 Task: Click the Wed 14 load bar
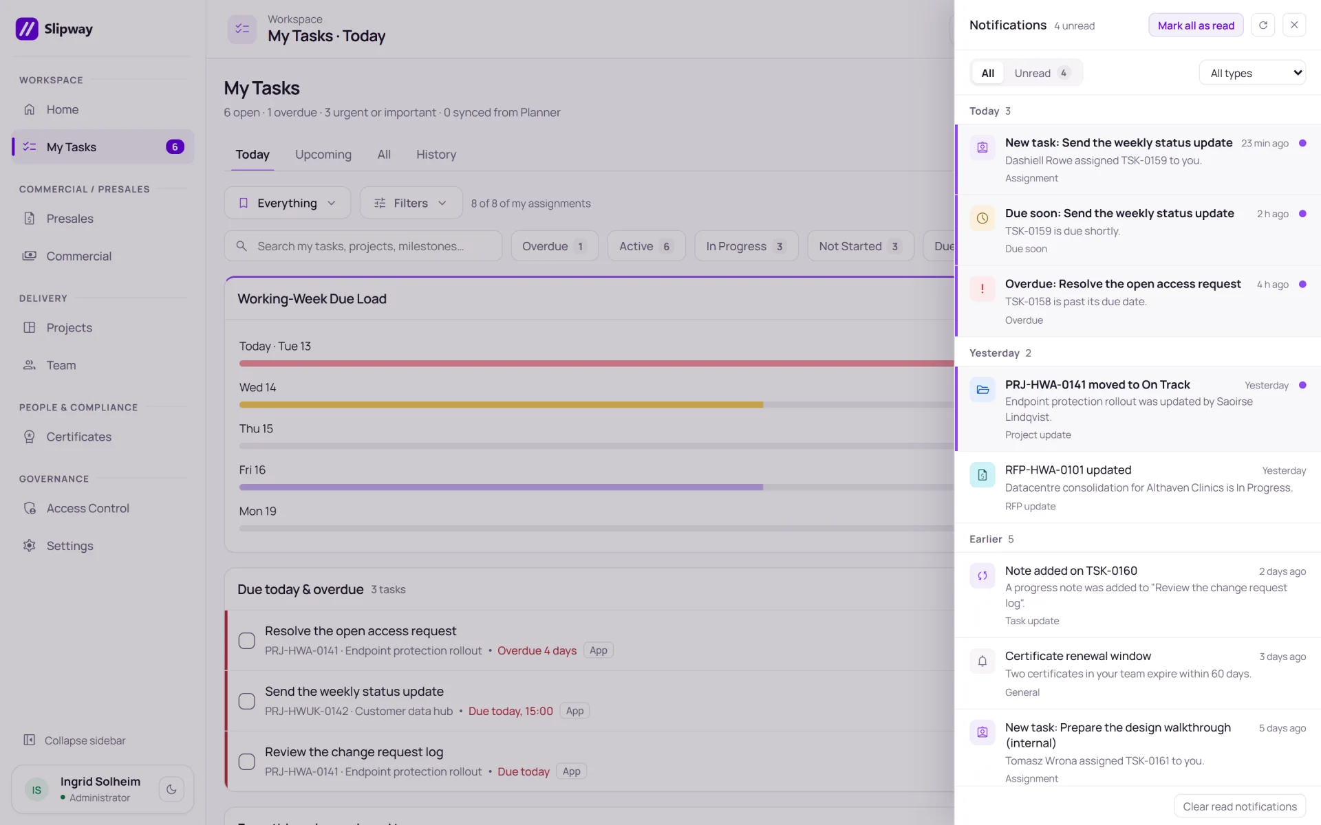501,405
